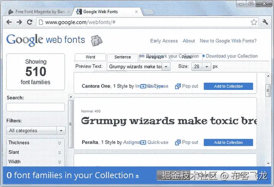Click the Pop out icon for Peralta

tap(178, 142)
